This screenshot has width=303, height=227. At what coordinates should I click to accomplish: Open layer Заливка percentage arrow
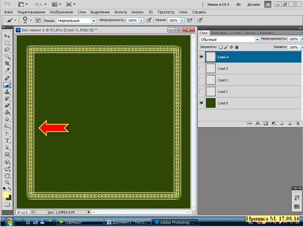[301, 47]
